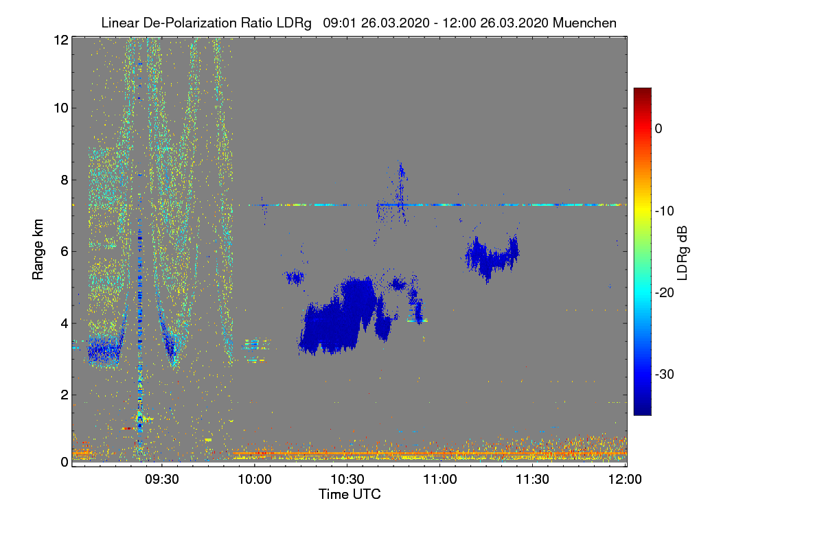Click the cyan region of the colorbar
The height and width of the screenshot is (549, 824).
click(642, 292)
